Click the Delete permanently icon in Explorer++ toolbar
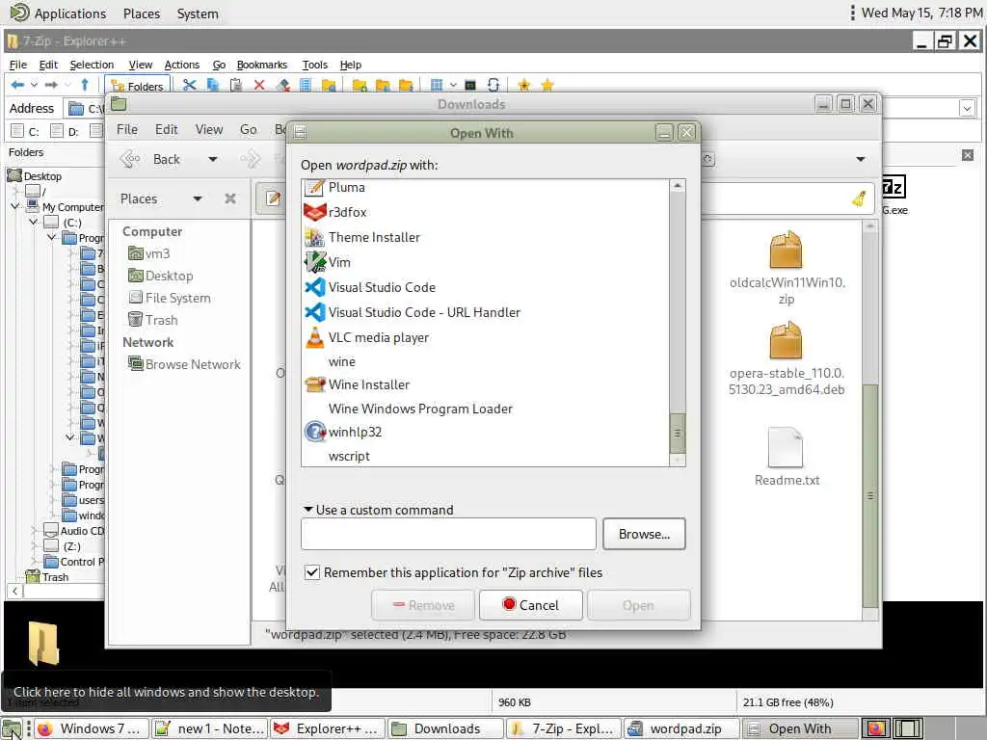The height and width of the screenshot is (740, 987). point(282,85)
